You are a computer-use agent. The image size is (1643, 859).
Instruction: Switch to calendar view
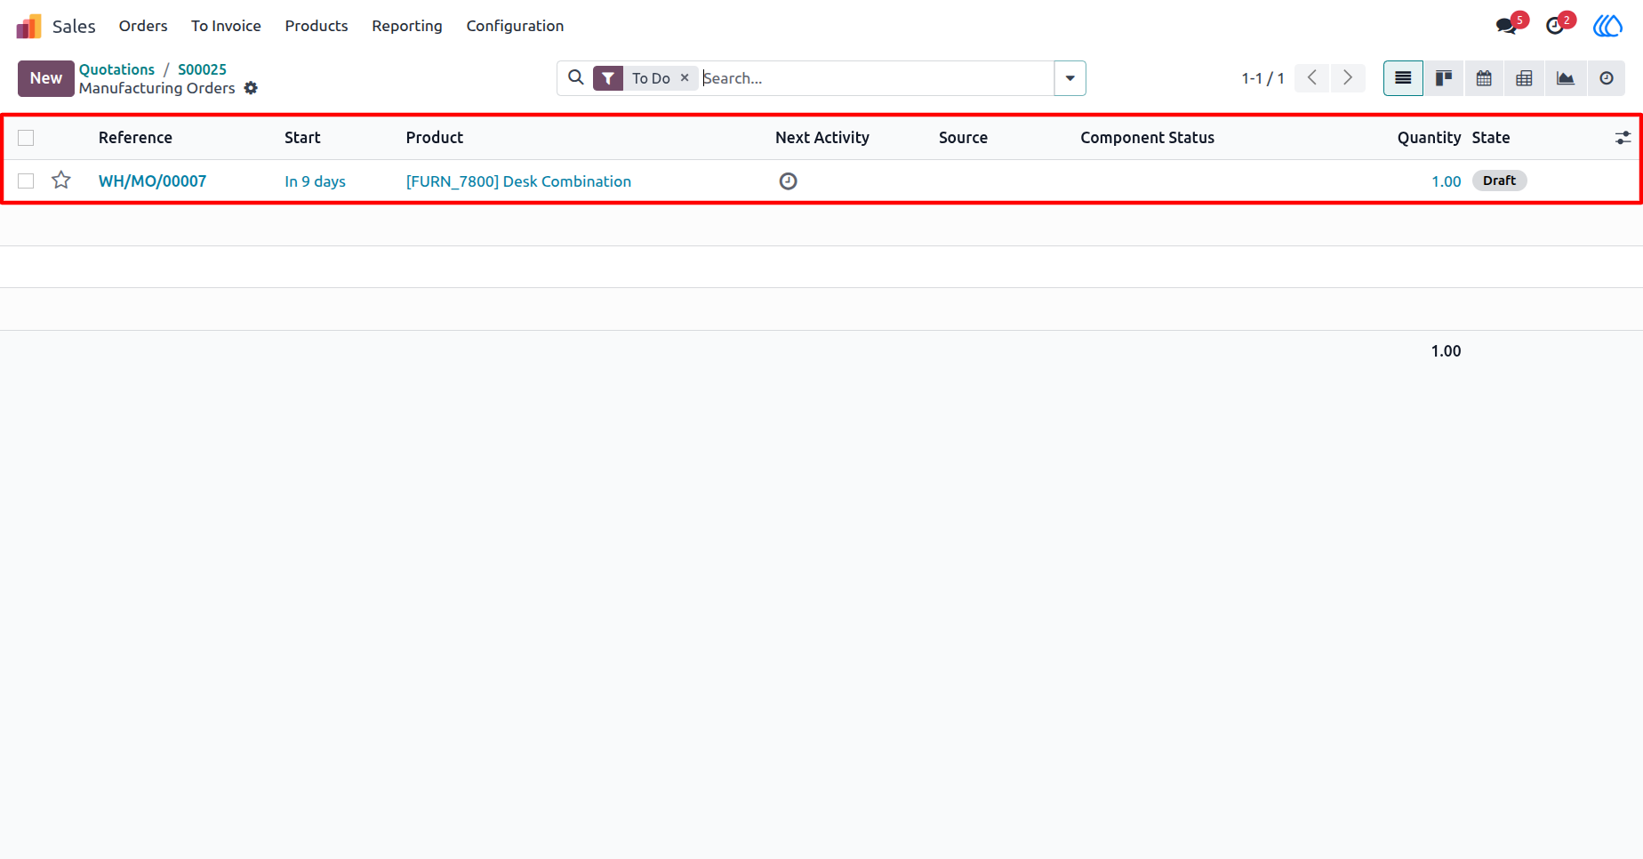click(1484, 78)
